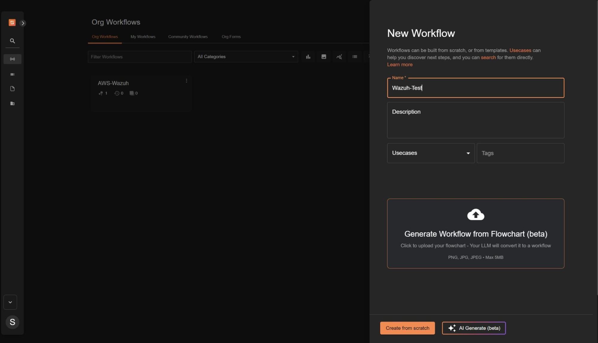Select the run debug search icon
This screenshot has height=343, width=598.
(339, 56)
